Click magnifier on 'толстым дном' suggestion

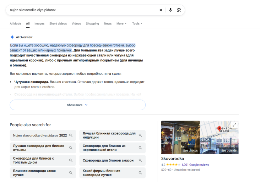71,160
